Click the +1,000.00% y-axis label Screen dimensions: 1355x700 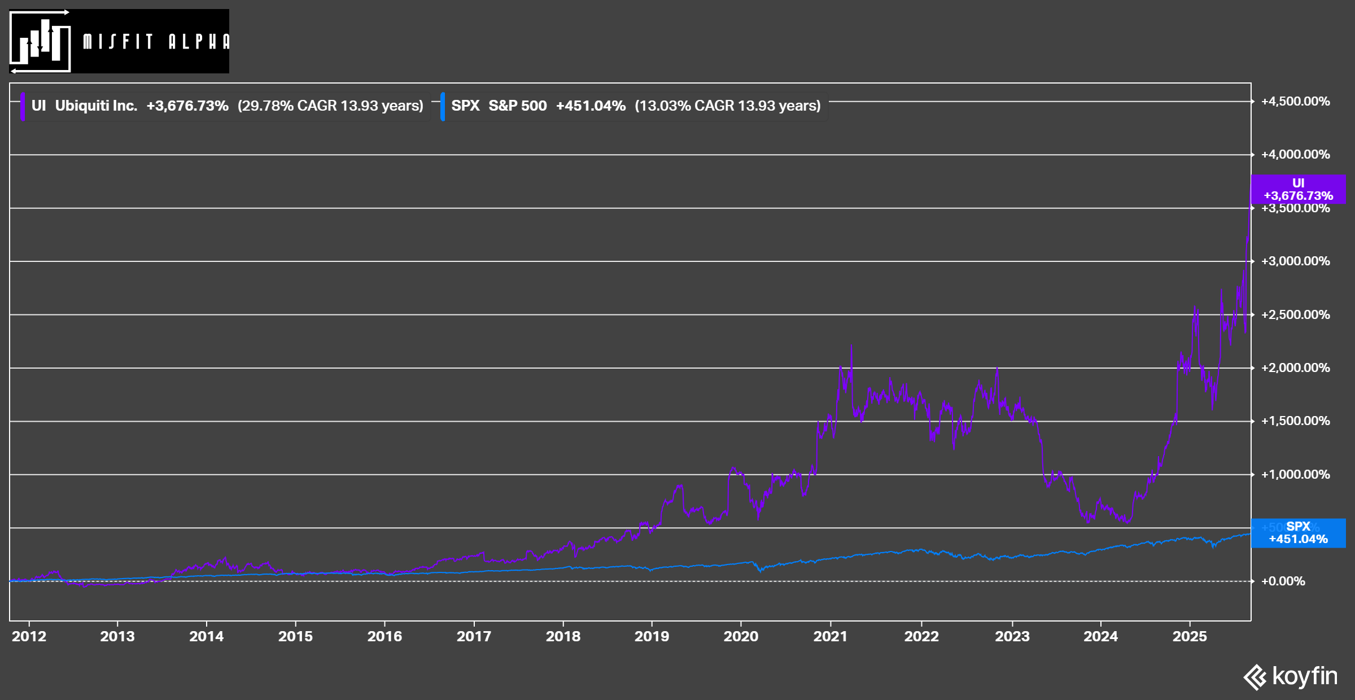click(x=1296, y=475)
